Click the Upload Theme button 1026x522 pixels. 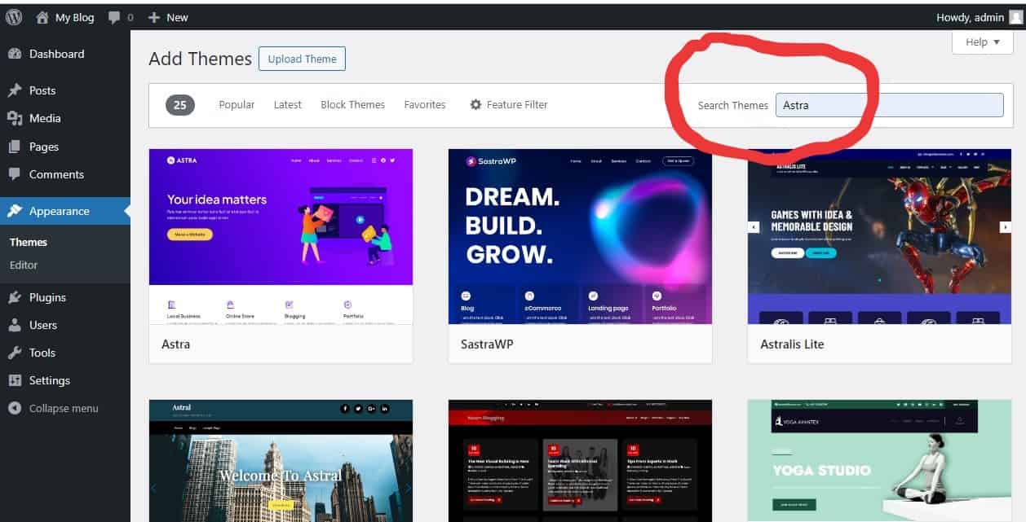click(303, 59)
